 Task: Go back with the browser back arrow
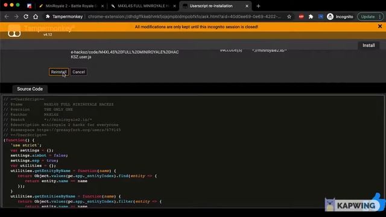[7, 16]
